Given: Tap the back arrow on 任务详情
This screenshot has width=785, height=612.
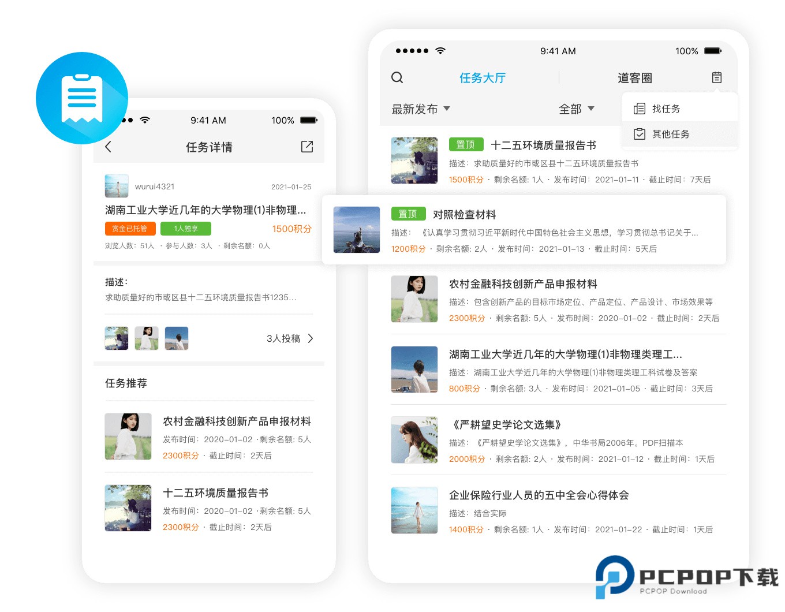Looking at the screenshot, I should click(109, 147).
